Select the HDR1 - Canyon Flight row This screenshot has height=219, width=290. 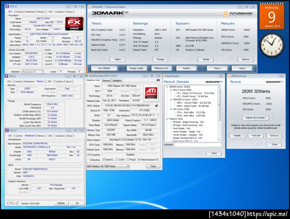194,103
